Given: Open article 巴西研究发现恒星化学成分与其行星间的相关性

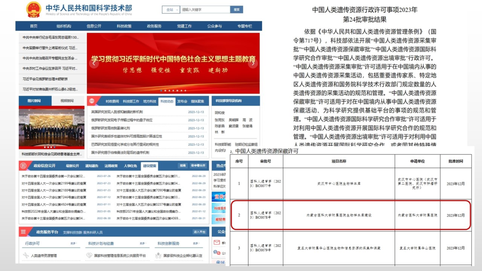Looking at the screenshot, I should click(x=125, y=144).
